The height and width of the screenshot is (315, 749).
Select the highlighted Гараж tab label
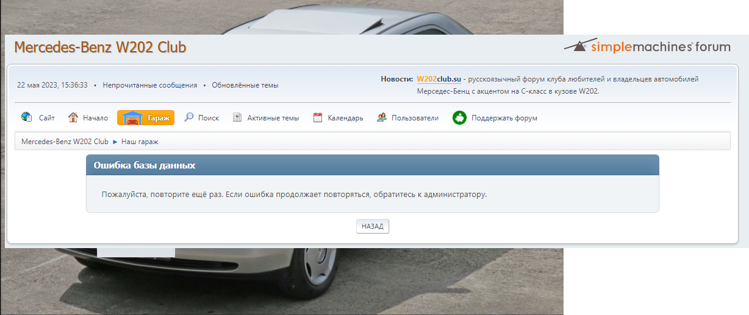click(x=159, y=118)
